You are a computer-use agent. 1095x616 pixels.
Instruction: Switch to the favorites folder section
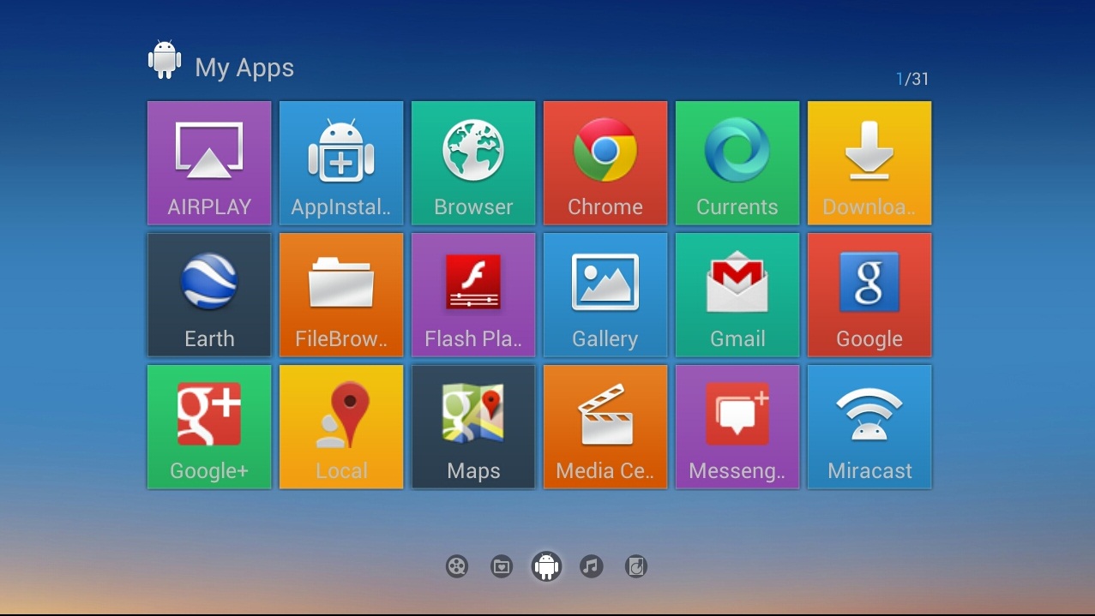[x=502, y=566]
